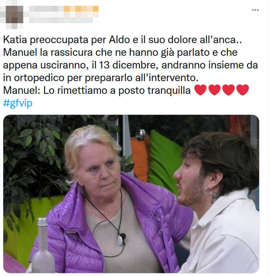The width and height of the screenshot is (270, 276).
Task: Click the orange cushion in the photo background
Action: tap(140, 158)
